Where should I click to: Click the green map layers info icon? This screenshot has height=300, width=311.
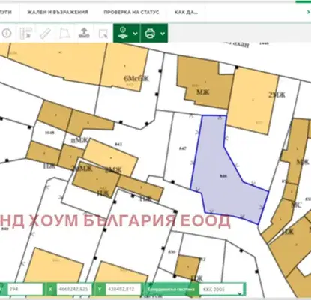123,33
